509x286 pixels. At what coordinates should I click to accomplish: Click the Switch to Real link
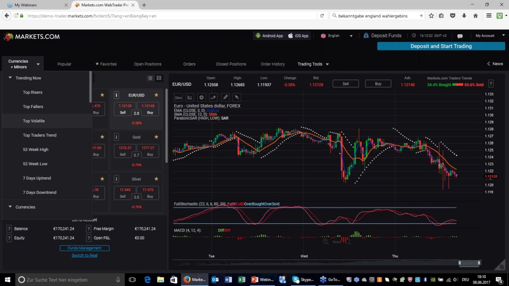(84, 255)
